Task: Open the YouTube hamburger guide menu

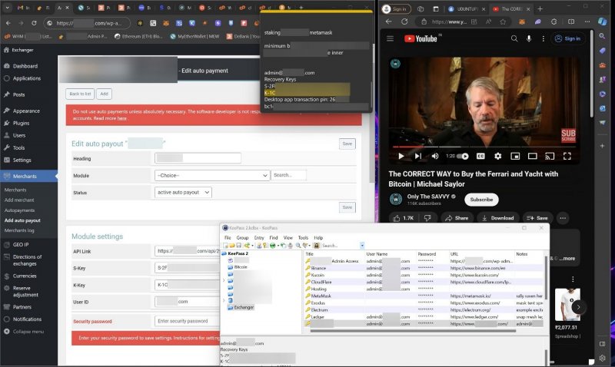Action: pyautogui.click(x=390, y=38)
